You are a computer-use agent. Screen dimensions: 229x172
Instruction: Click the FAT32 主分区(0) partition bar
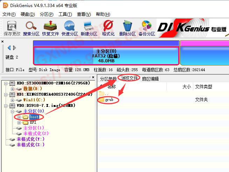coord(106,55)
